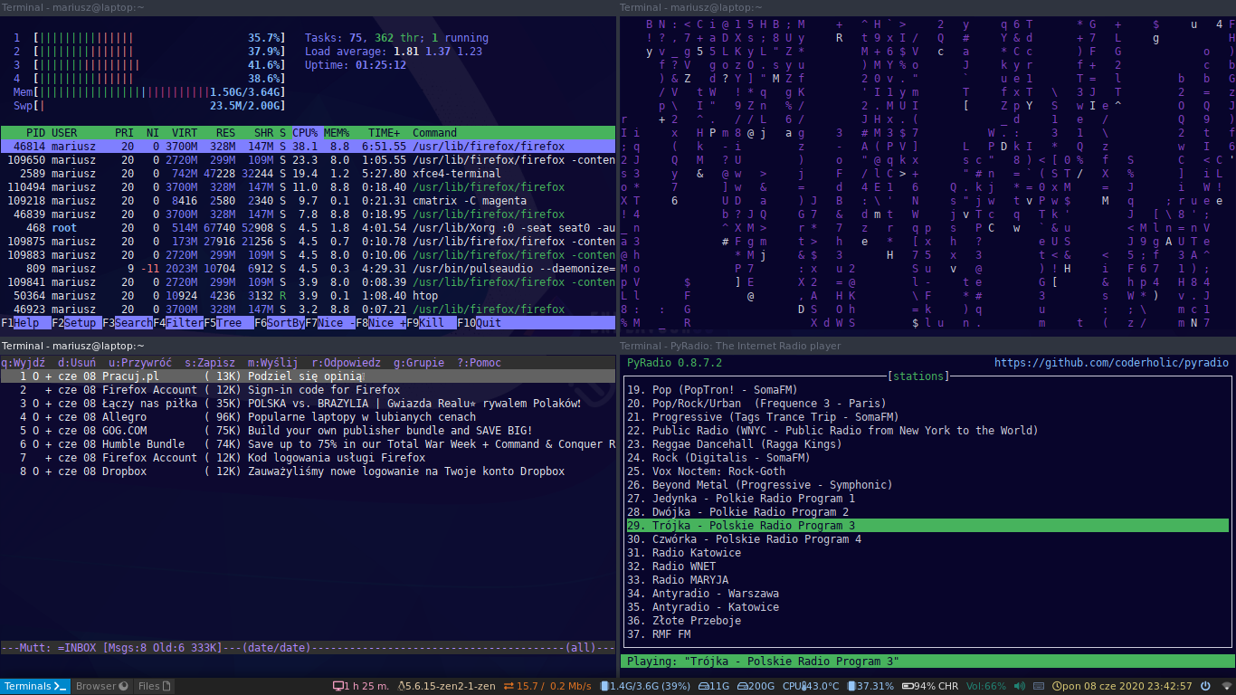Open the Sign-in code for Firefox email
Screen dimensions: 1236x695
pos(308,390)
